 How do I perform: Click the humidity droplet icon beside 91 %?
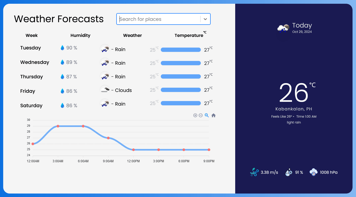289,172
